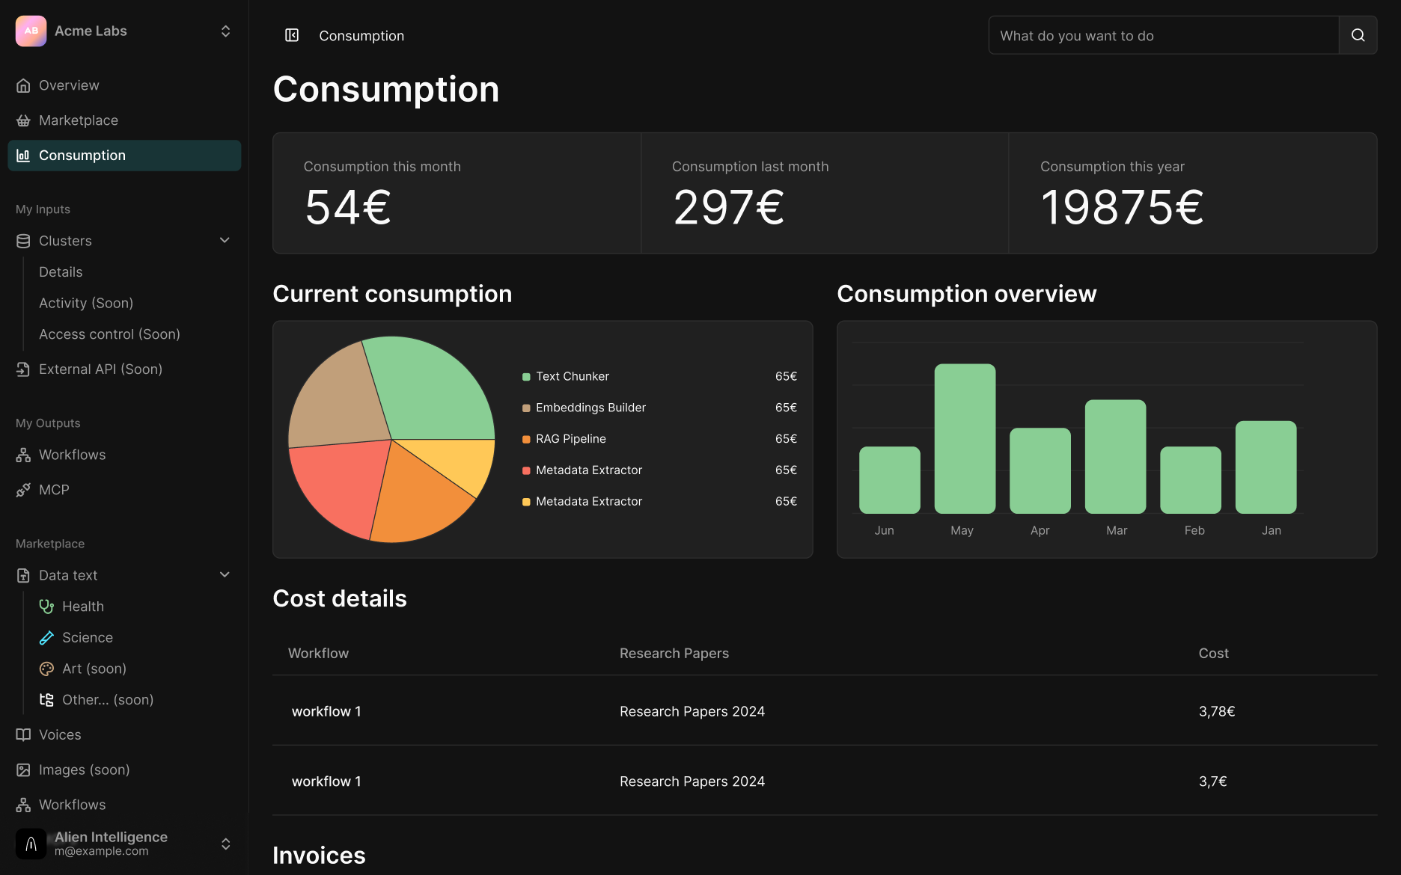This screenshot has height=875, width=1401.
Task: Open the first workflow 1 row
Action: tap(825, 711)
